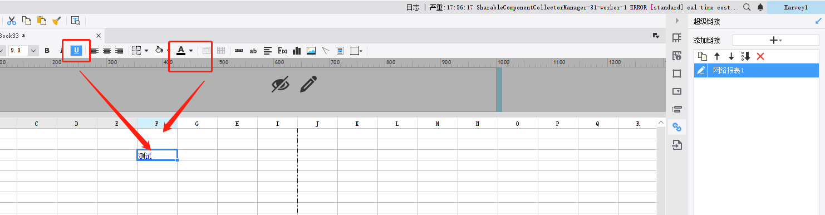Click the Paste clipboard icon
This screenshot has height=215, width=825.
tap(41, 21)
